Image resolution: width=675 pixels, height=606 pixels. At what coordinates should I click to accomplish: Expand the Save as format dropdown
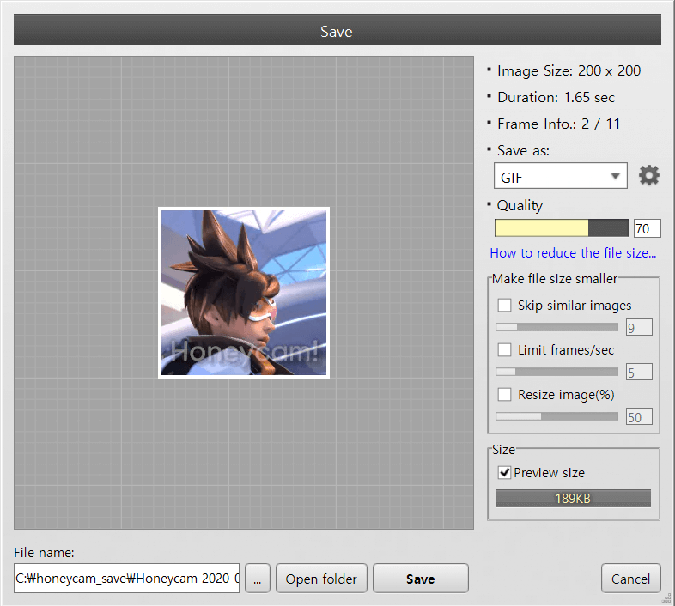click(x=560, y=177)
